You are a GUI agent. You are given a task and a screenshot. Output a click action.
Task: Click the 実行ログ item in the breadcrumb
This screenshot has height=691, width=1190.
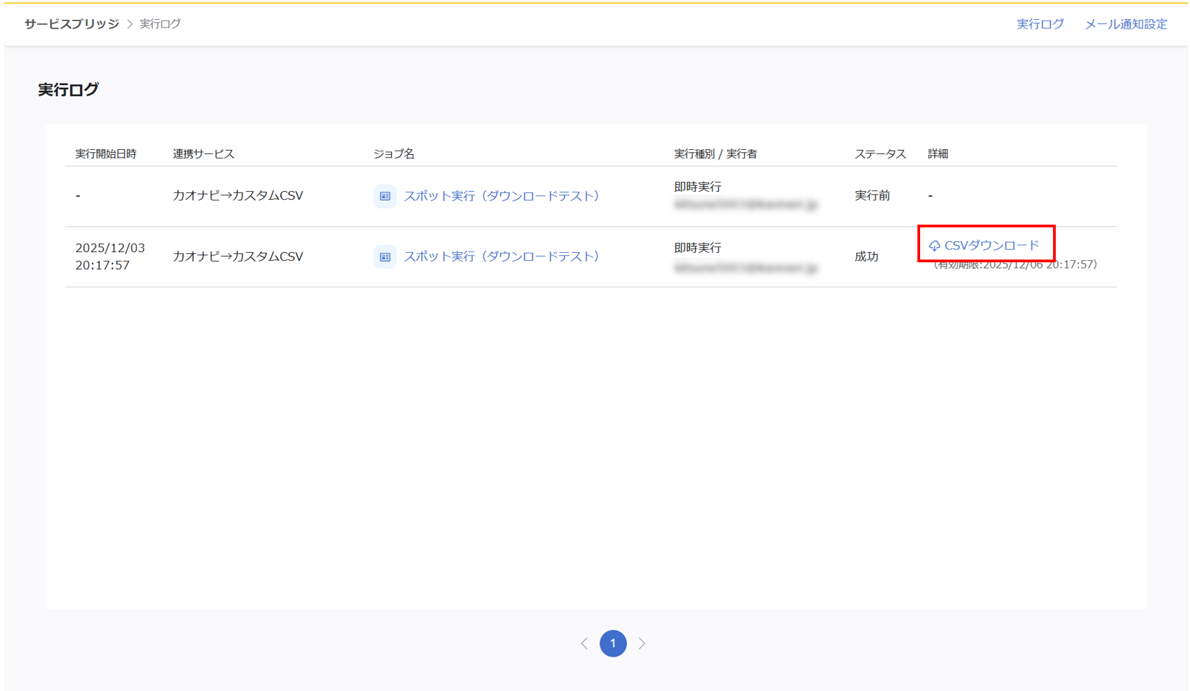tap(160, 24)
